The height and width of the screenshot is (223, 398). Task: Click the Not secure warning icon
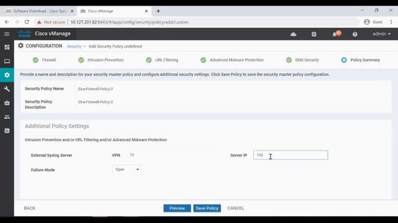[39, 22]
